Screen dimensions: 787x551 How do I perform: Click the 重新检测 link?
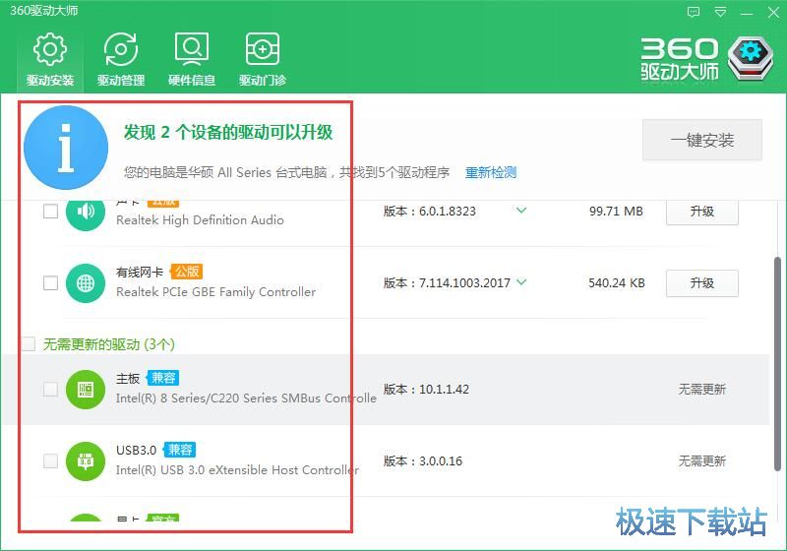490,172
